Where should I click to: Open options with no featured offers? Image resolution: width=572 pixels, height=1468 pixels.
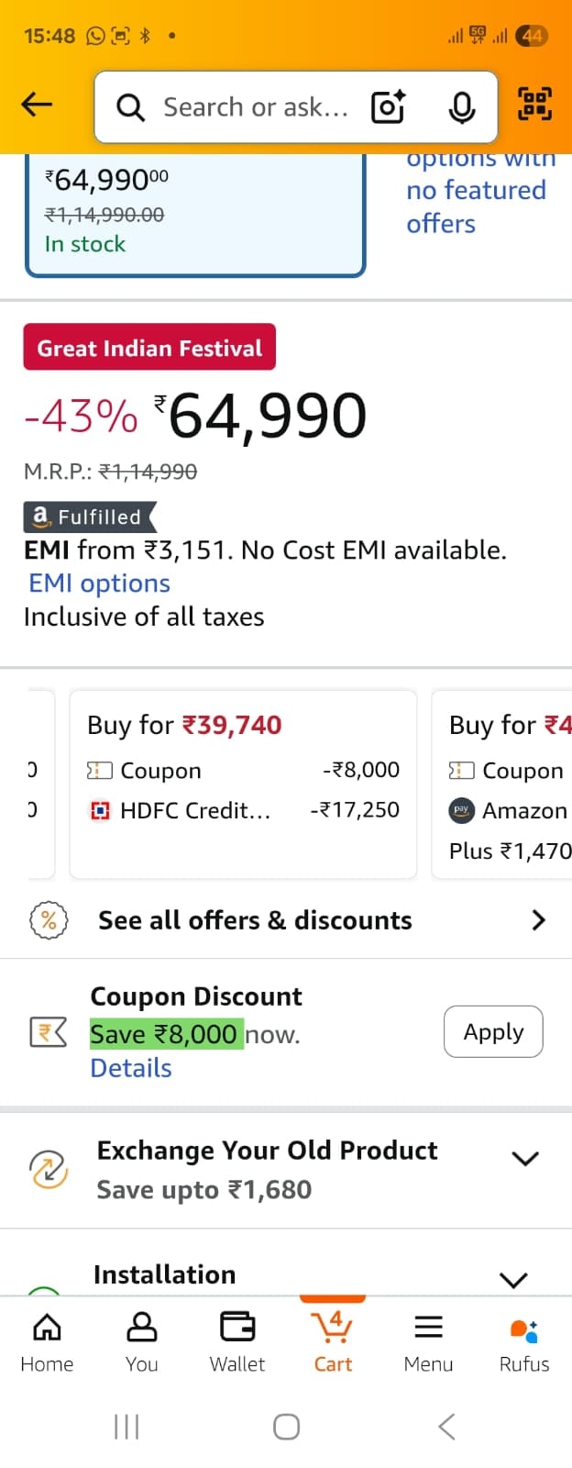[477, 193]
